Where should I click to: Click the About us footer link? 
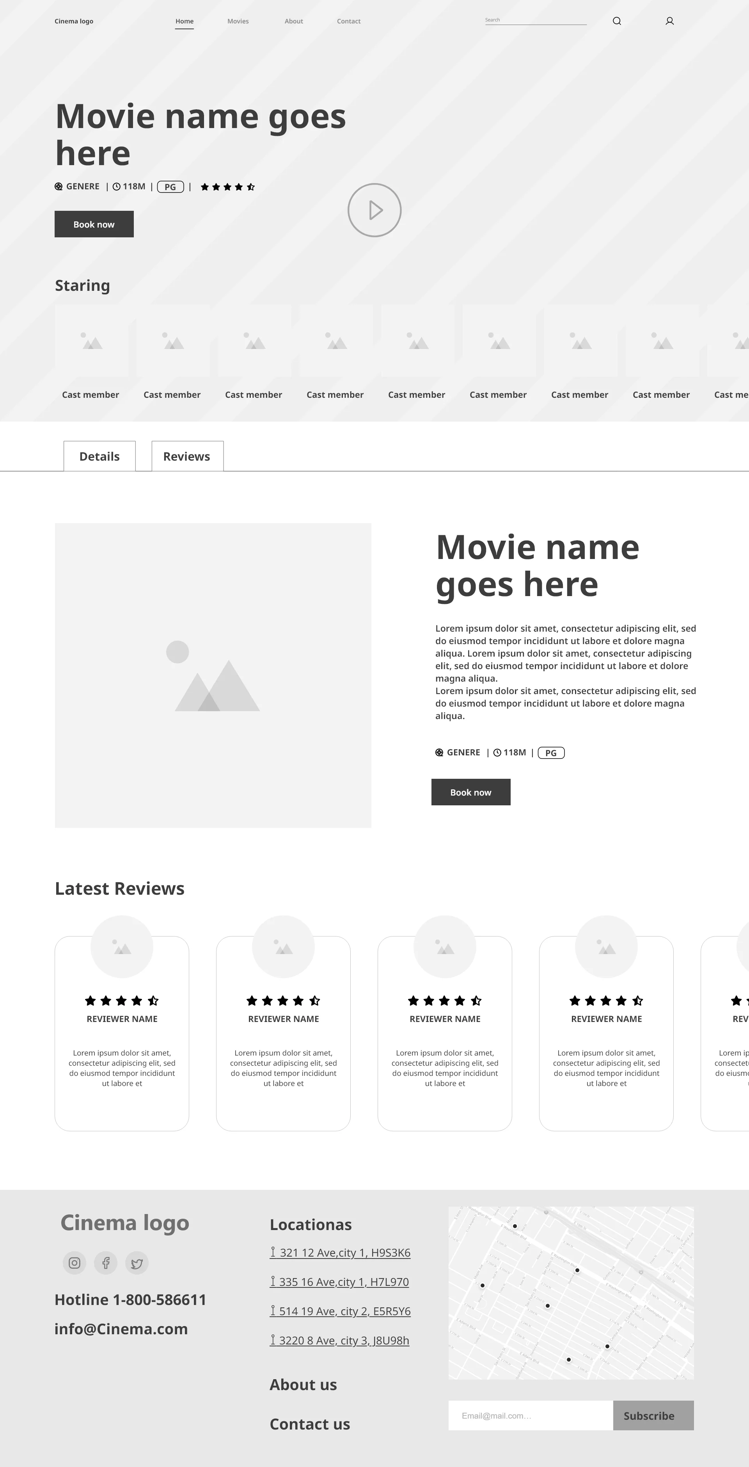(x=304, y=1384)
